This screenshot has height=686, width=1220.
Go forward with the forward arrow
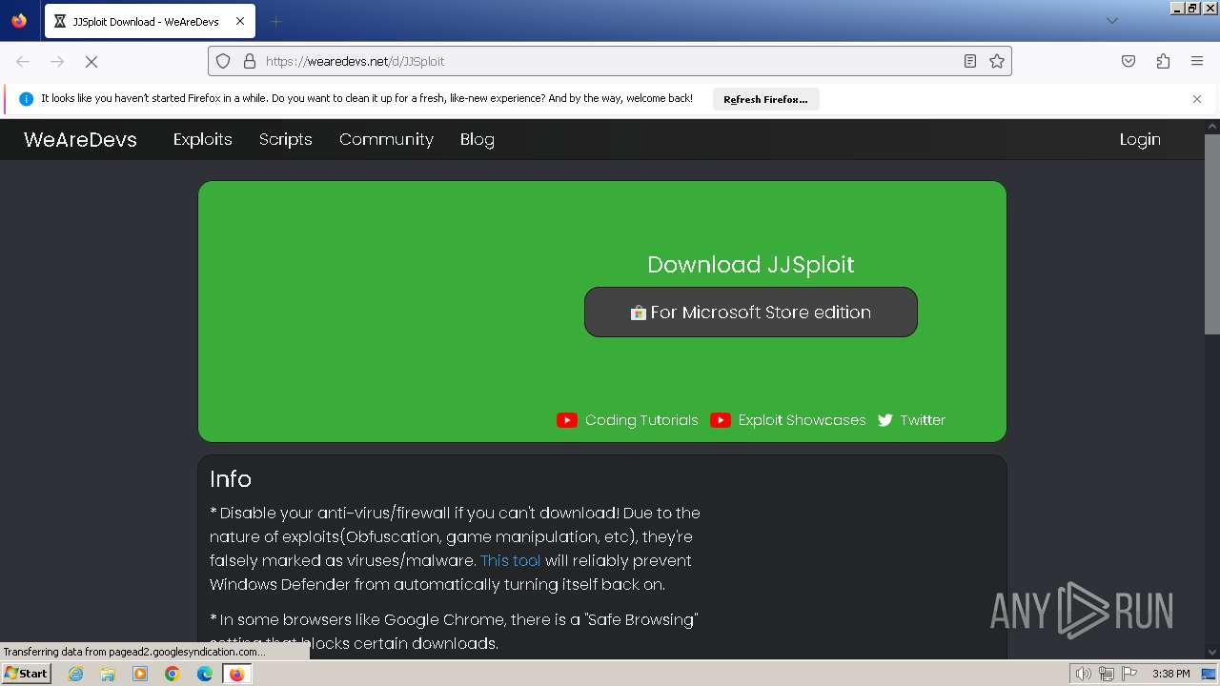coord(57,61)
